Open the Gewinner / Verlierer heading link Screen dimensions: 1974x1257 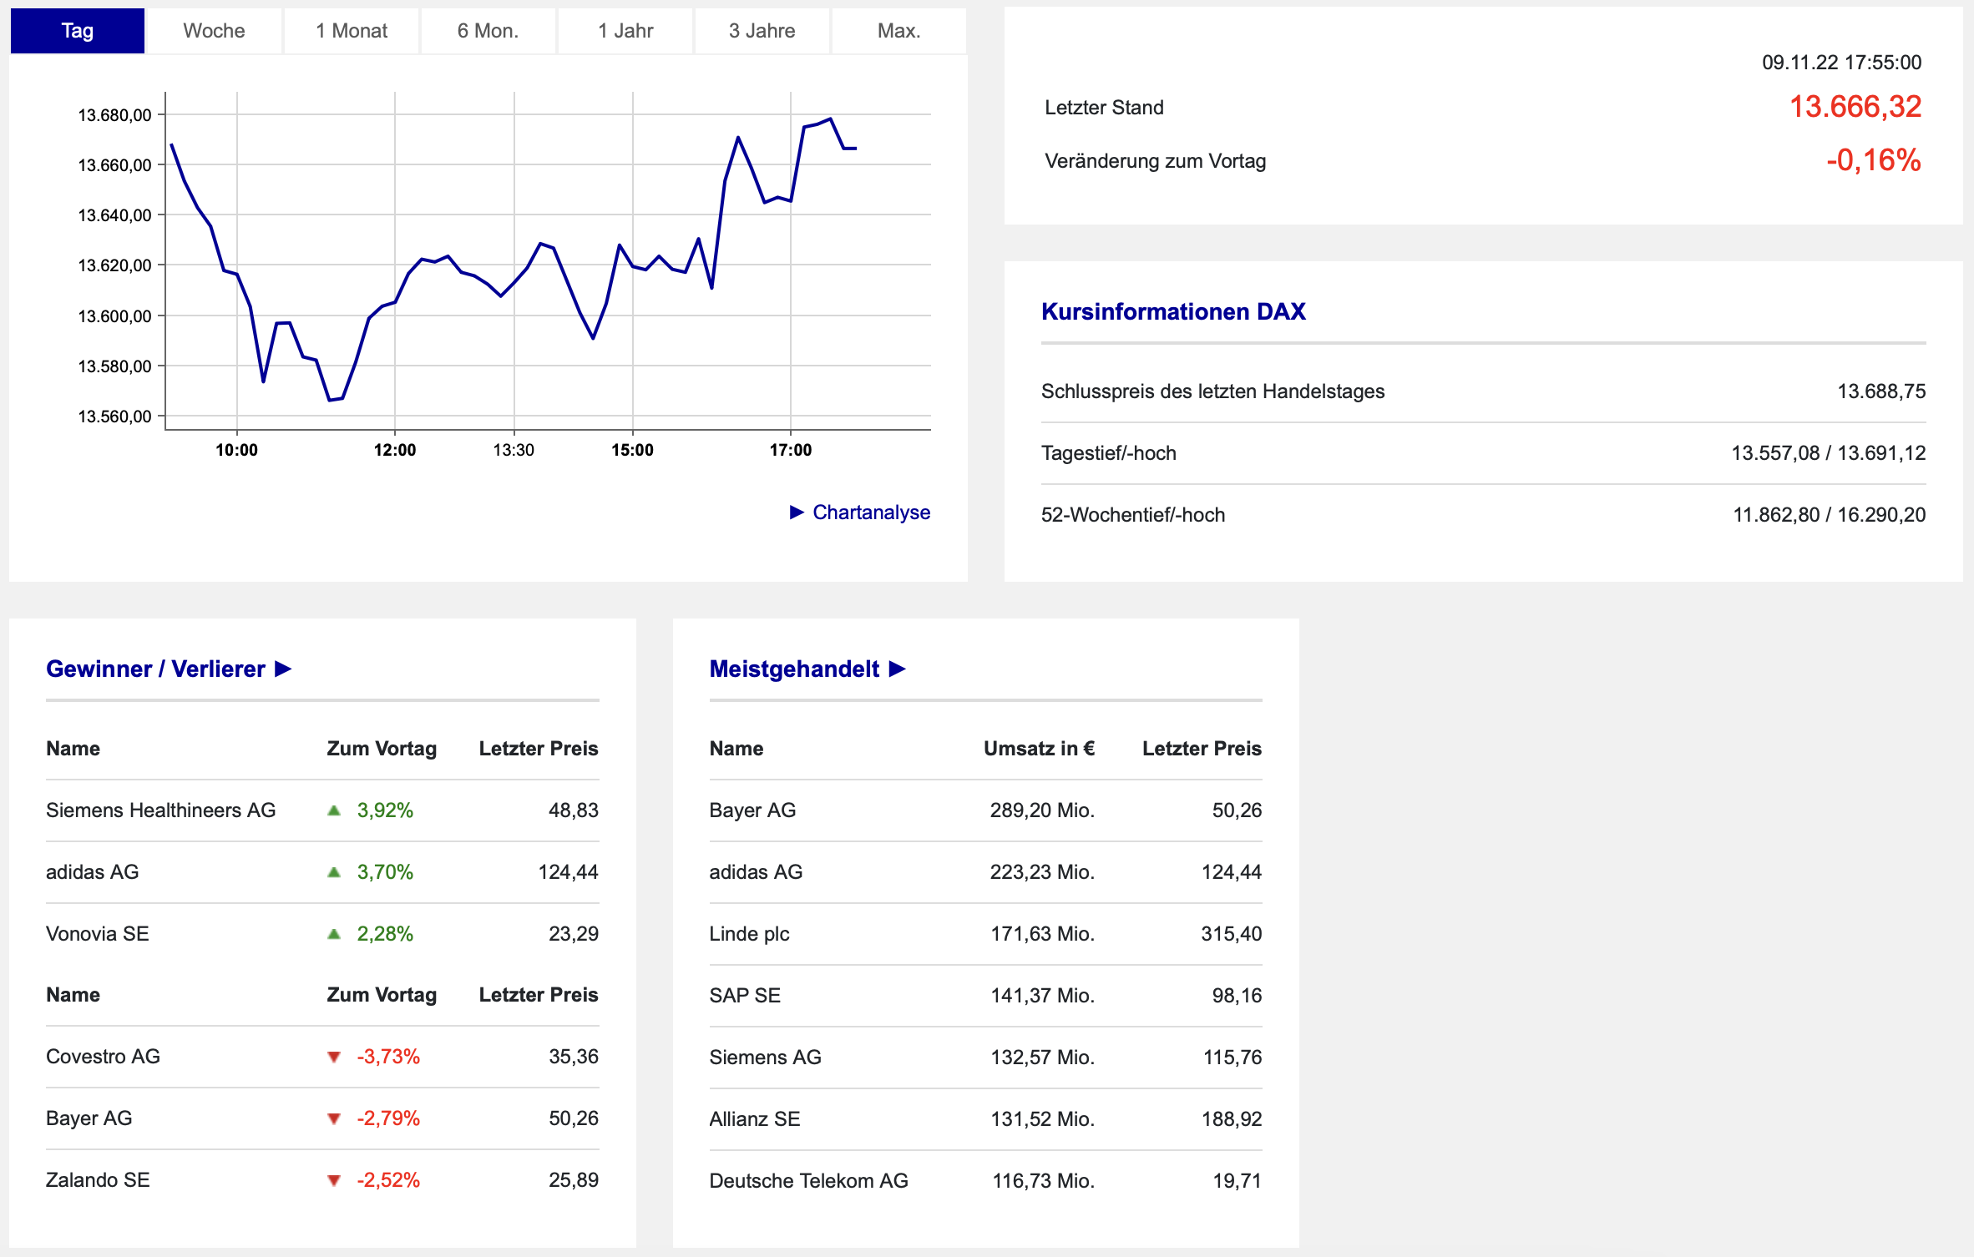pos(155,669)
